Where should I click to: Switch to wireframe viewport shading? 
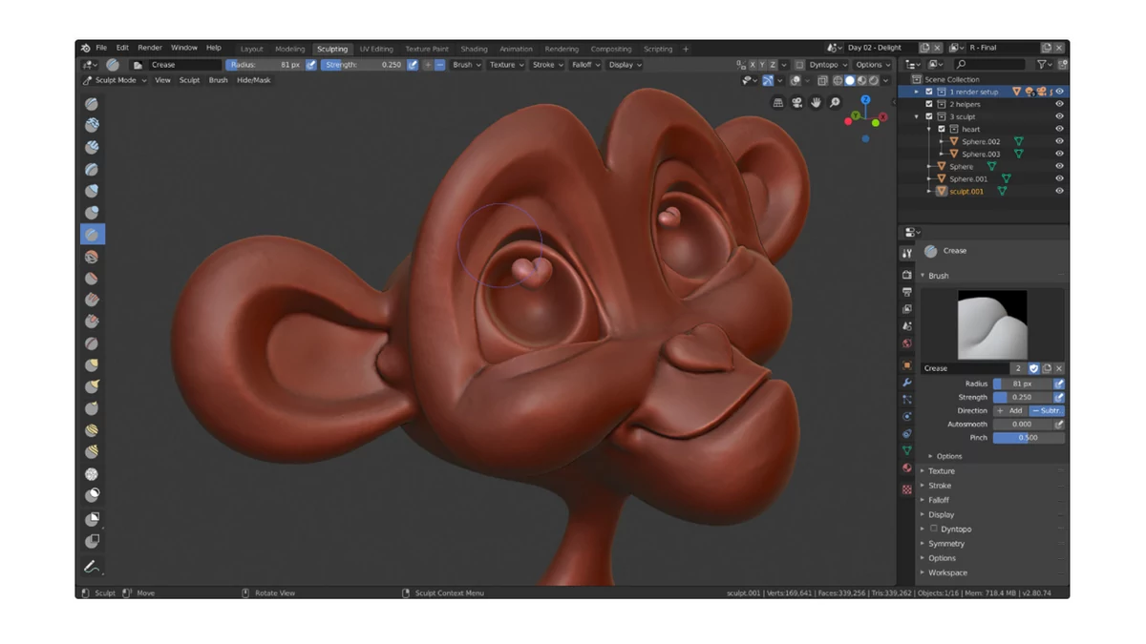837,80
